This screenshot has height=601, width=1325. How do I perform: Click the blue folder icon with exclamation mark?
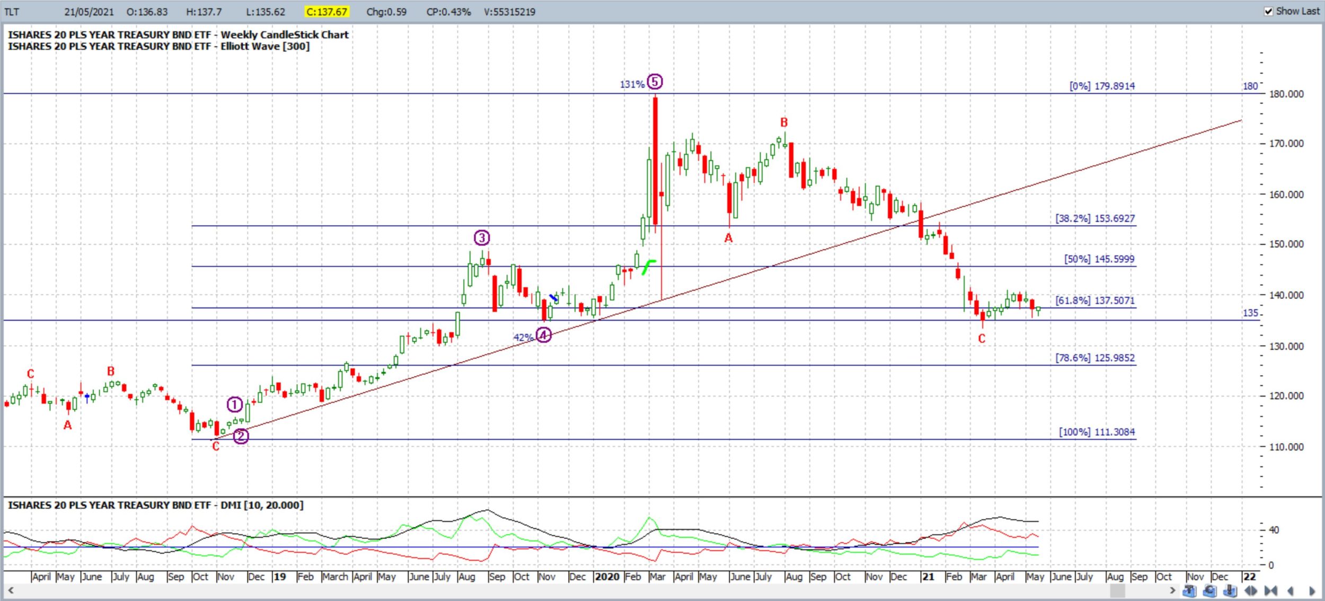click(x=1231, y=590)
